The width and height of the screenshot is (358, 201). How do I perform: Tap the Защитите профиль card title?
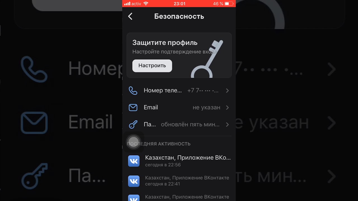point(165,43)
